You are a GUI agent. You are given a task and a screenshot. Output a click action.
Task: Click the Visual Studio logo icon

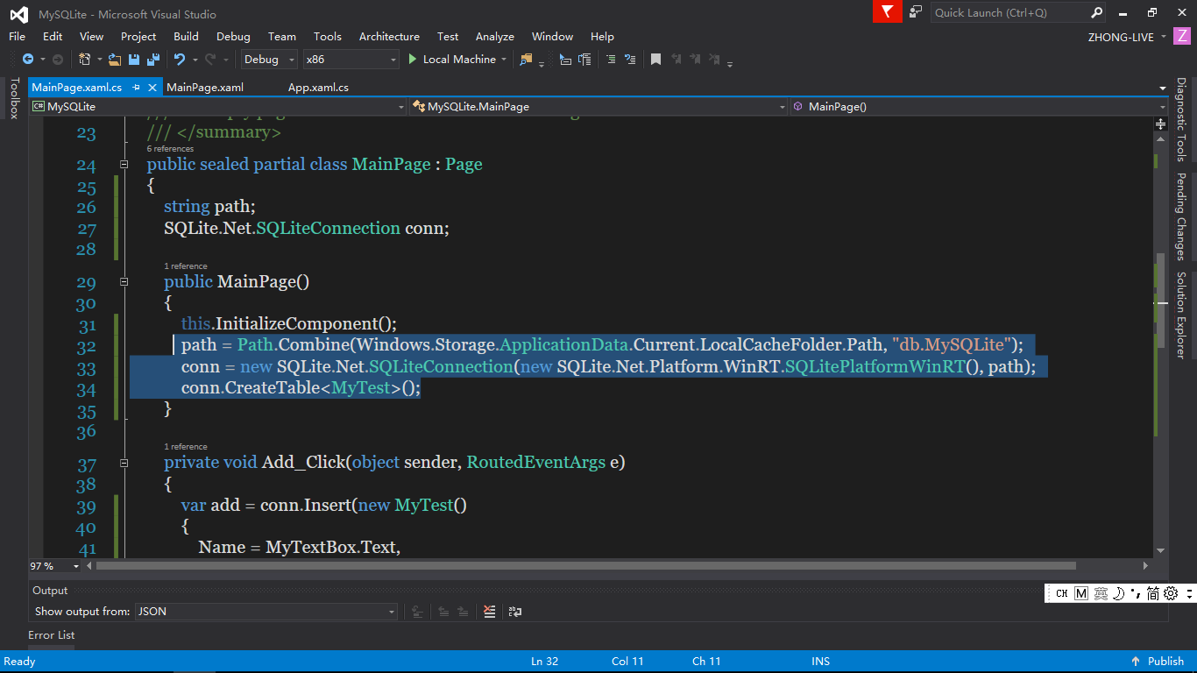[x=18, y=13]
